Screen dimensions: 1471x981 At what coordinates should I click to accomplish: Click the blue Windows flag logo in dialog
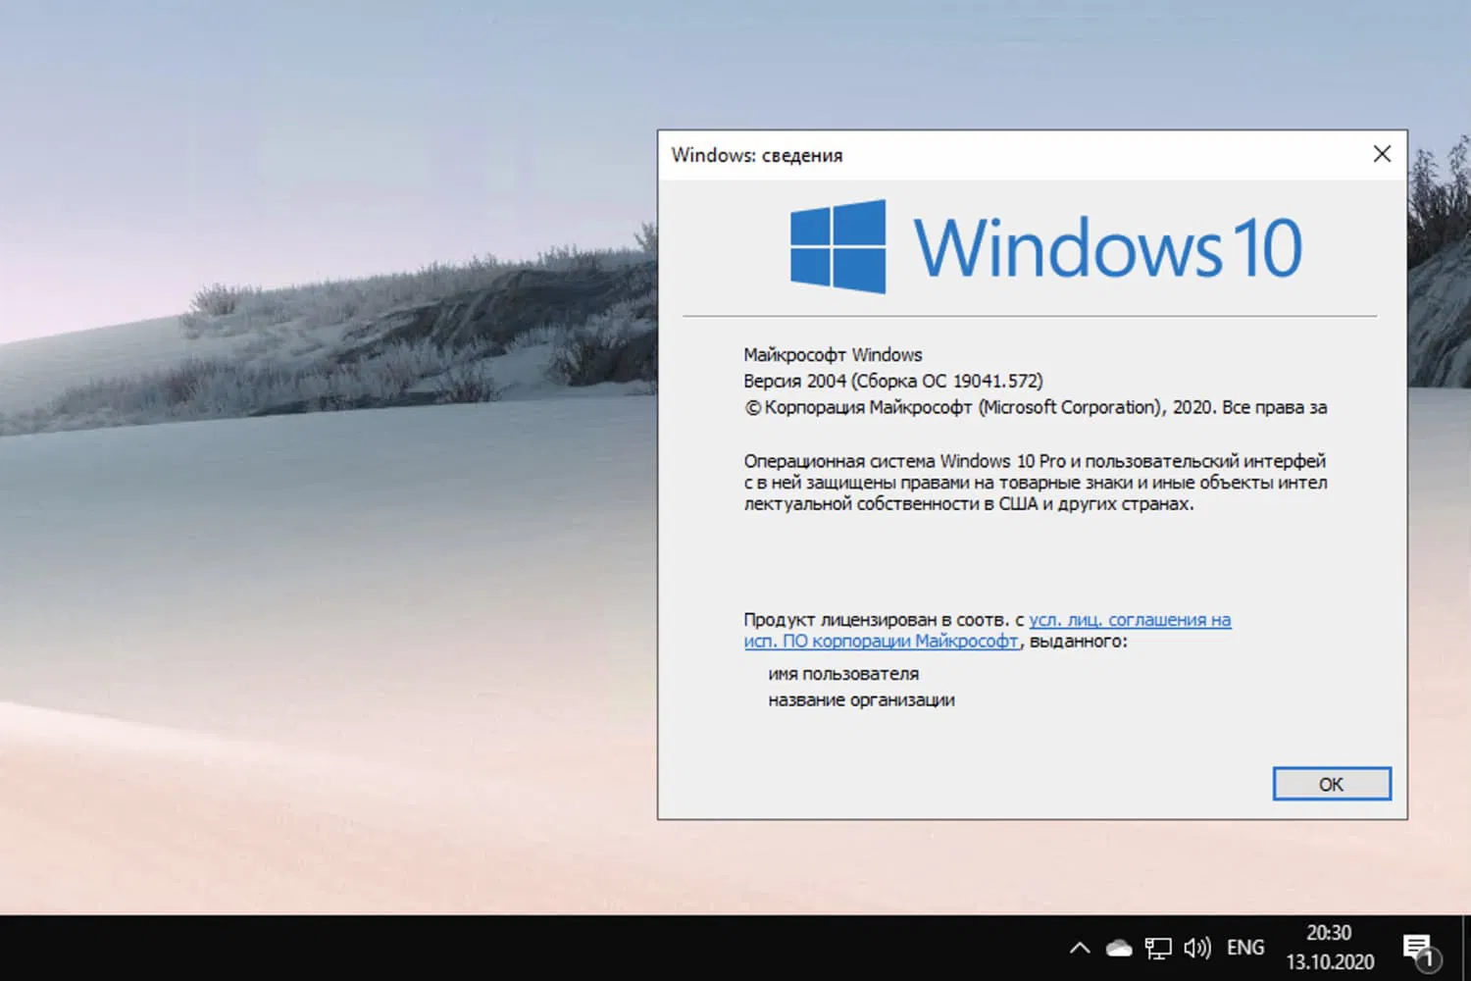[x=838, y=247]
